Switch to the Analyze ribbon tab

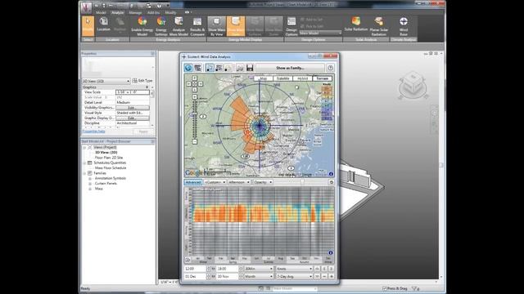point(118,13)
